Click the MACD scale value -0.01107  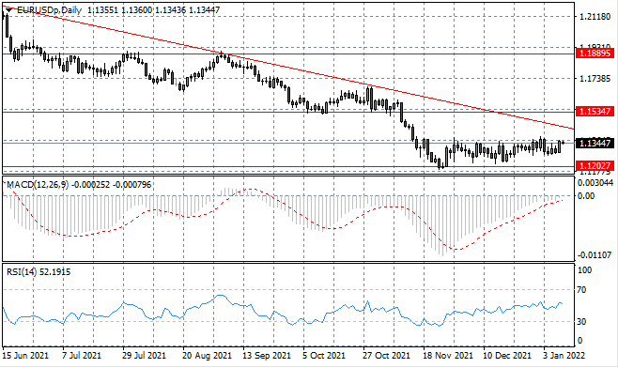coord(595,255)
